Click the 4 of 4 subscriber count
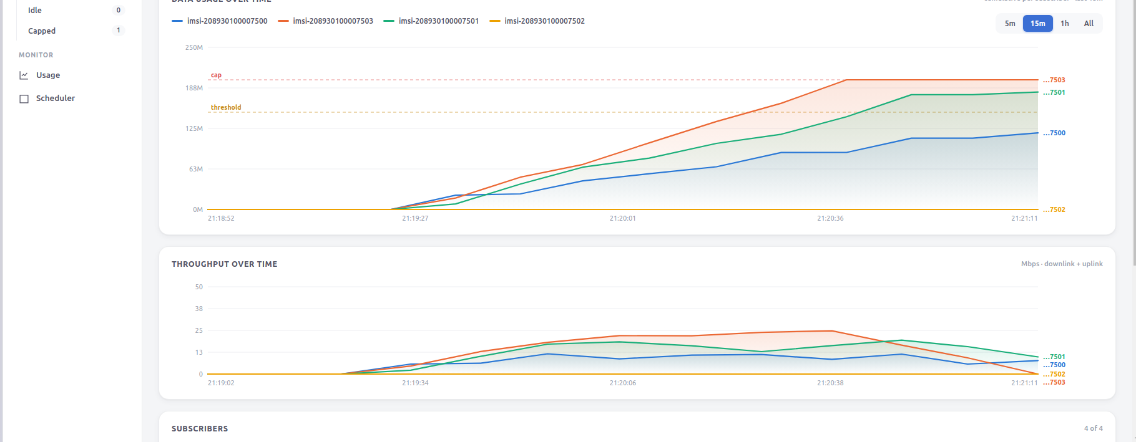Image resolution: width=1136 pixels, height=442 pixels. coord(1094,428)
